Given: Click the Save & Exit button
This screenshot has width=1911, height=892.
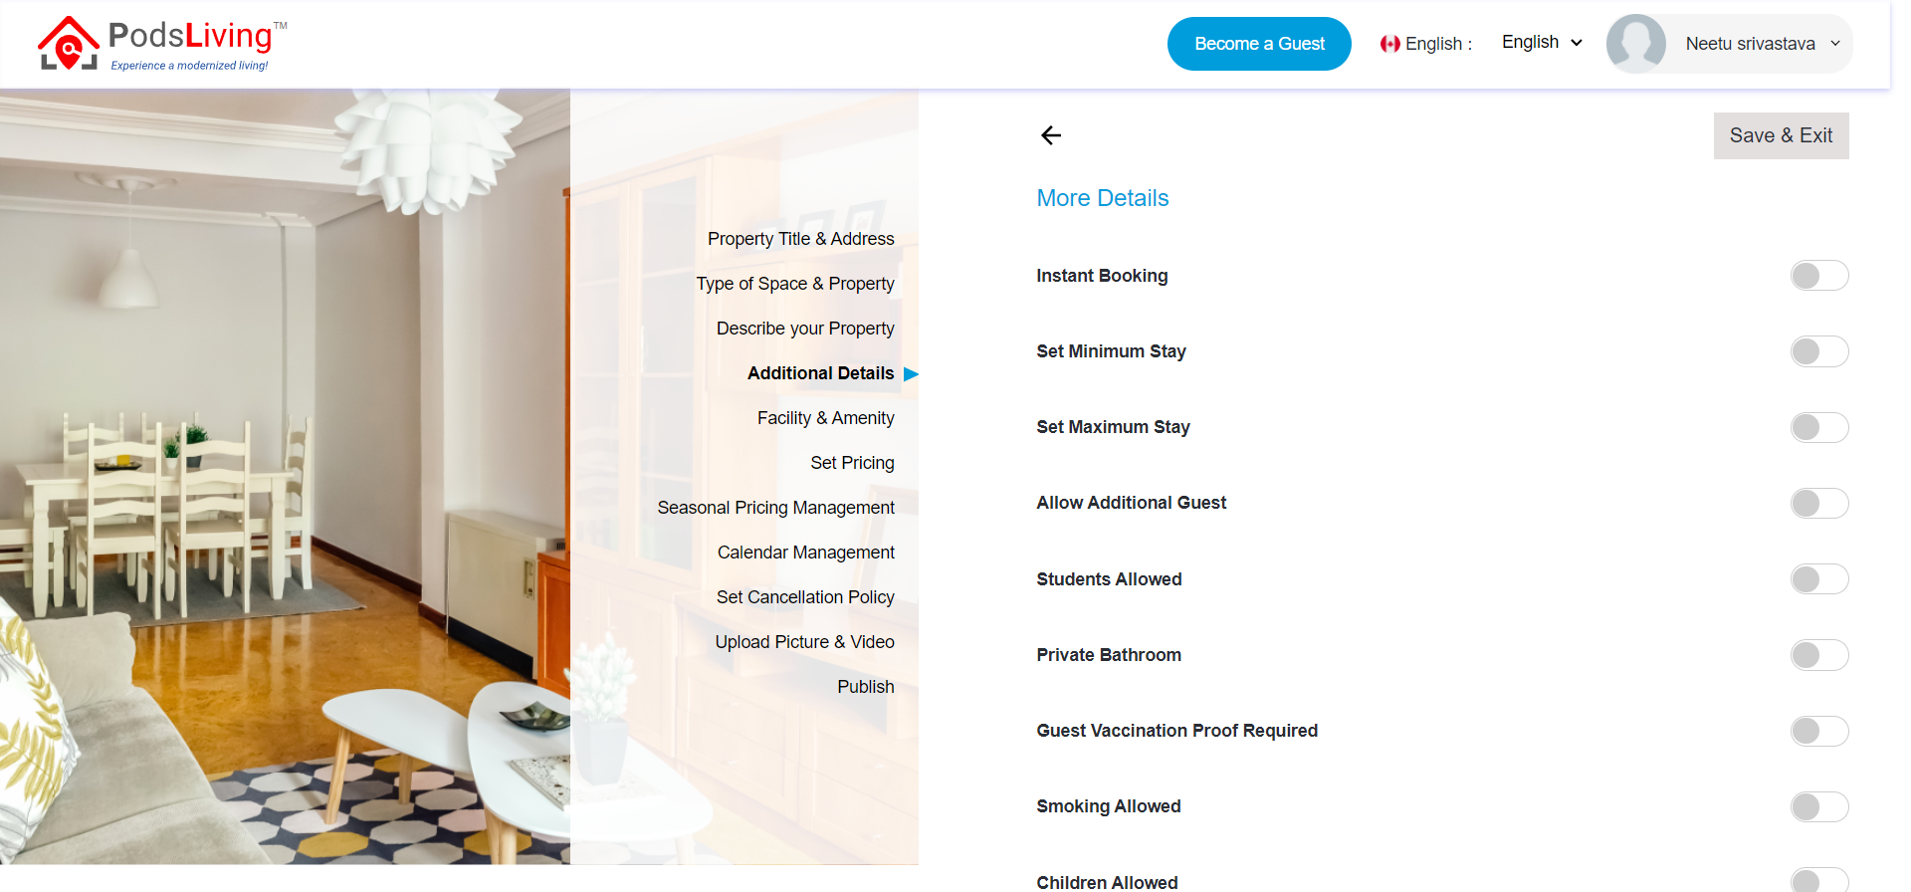Looking at the screenshot, I should click(x=1781, y=135).
